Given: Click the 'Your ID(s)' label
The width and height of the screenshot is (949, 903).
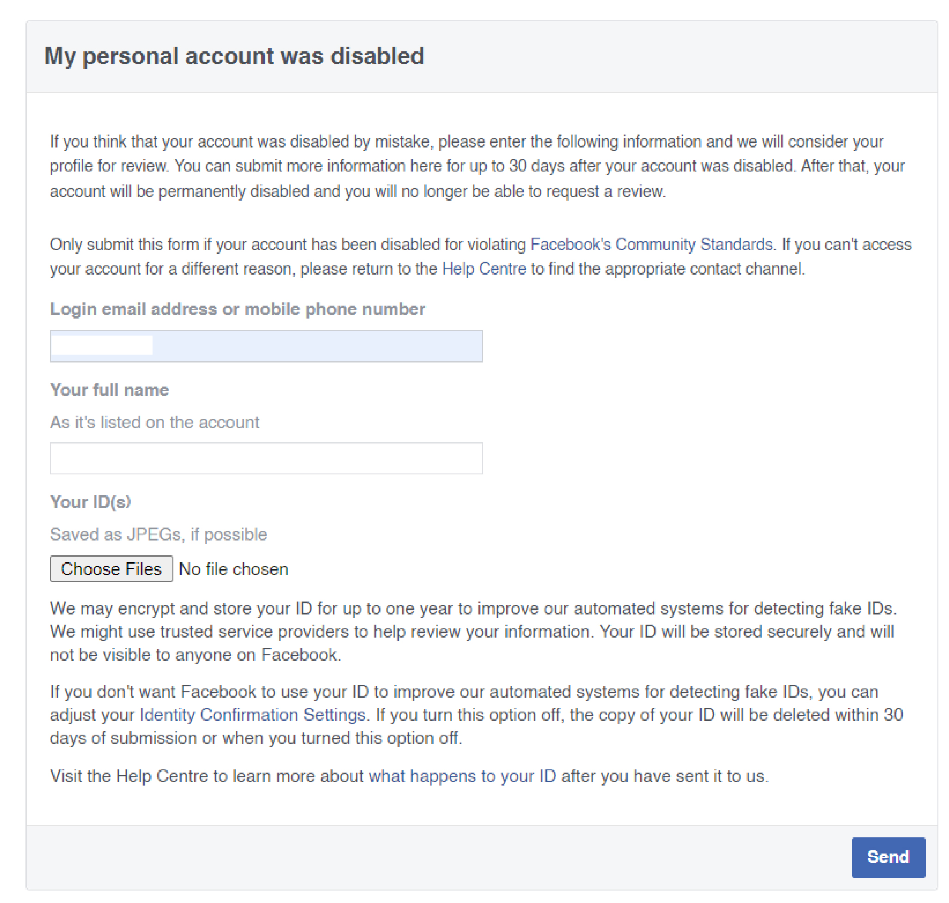Looking at the screenshot, I should pos(91,502).
